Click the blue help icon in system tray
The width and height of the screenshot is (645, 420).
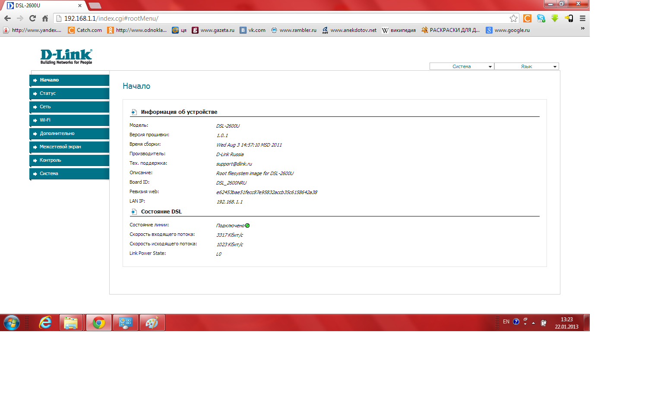(x=516, y=322)
